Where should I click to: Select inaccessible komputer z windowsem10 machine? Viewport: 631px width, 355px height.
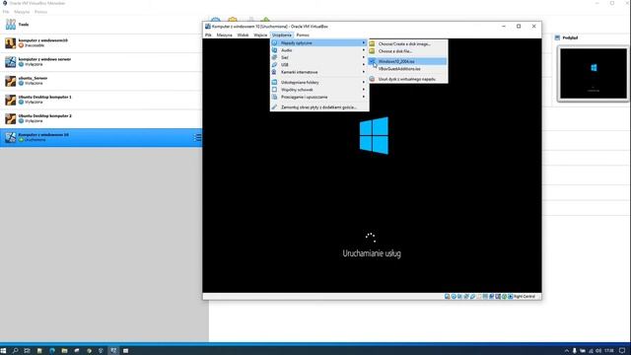pyautogui.click(x=101, y=43)
